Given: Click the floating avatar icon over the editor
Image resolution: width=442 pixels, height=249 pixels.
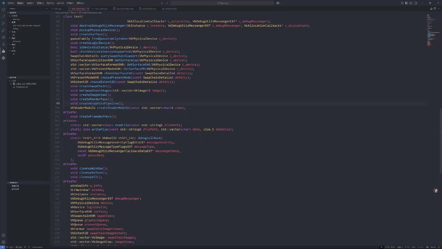Looking at the screenshot, I should tap(436, 191).
